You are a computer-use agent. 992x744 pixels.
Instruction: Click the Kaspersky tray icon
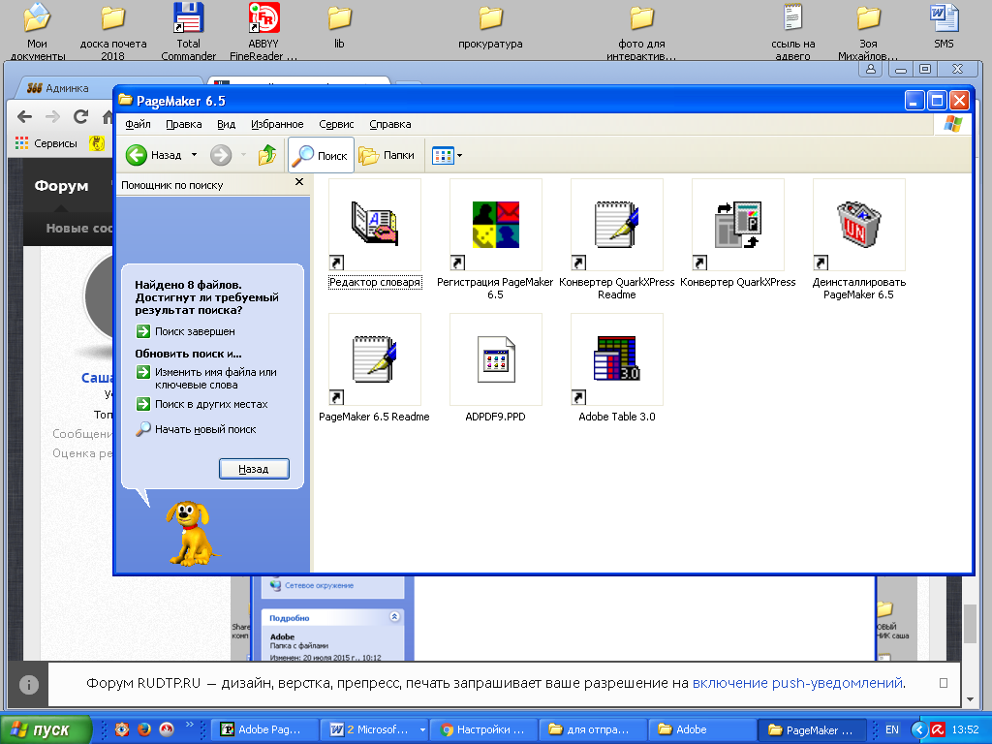pyautogui.click(x=938, y=729)
